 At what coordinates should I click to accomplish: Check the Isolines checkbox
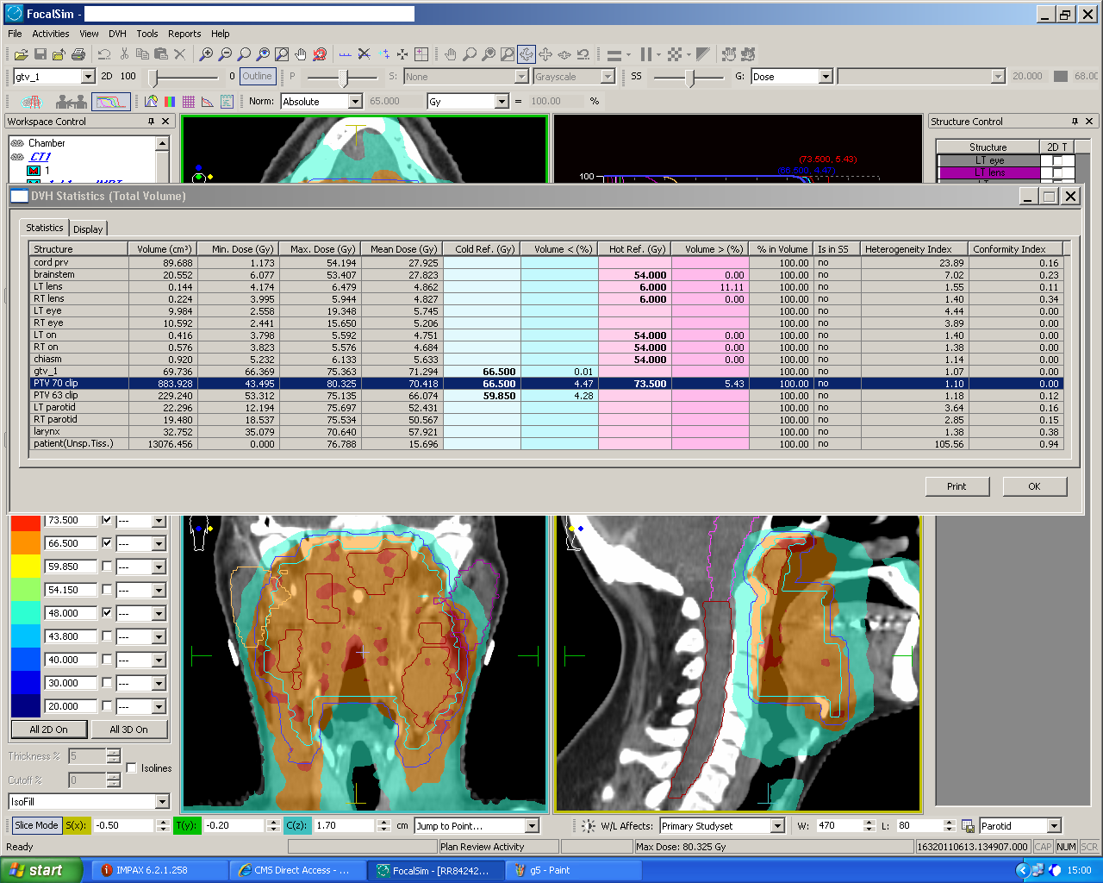132,767
